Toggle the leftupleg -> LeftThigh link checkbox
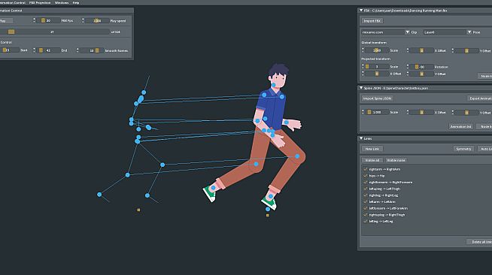The image size is (492, 275). pos(365,189)
